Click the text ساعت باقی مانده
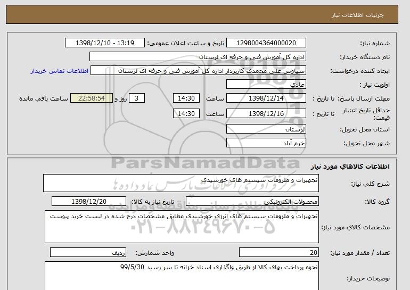 (44, 98)
